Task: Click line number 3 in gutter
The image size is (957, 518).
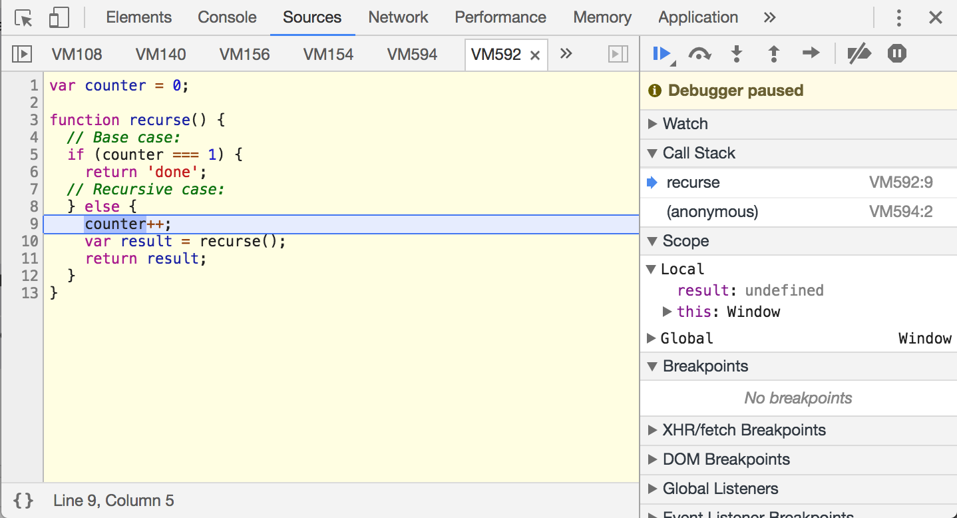Action: pos(34,120)
